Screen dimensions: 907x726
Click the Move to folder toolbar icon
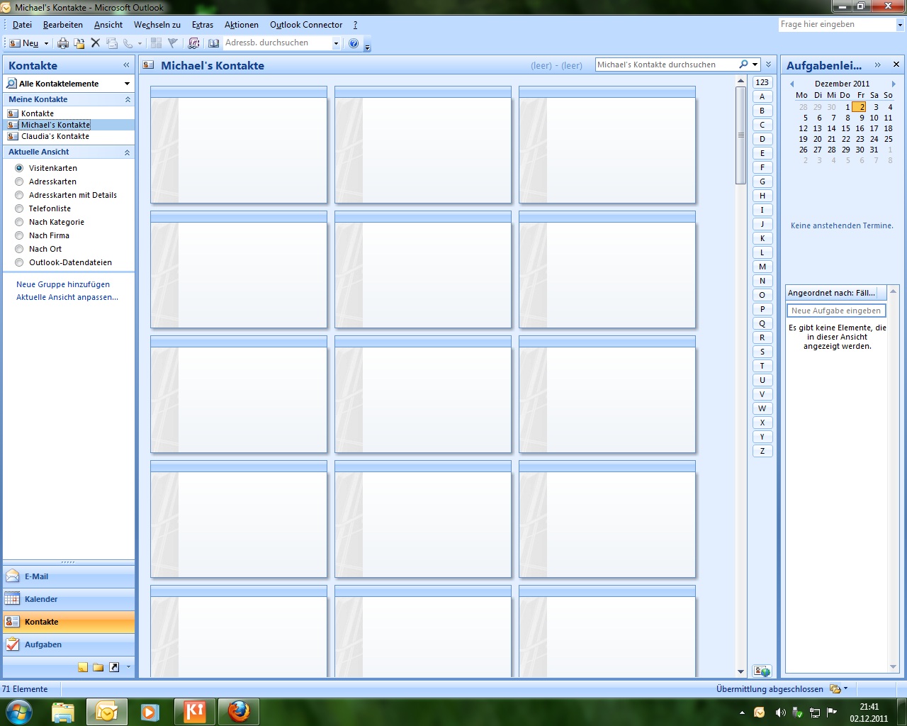point(79,43)
